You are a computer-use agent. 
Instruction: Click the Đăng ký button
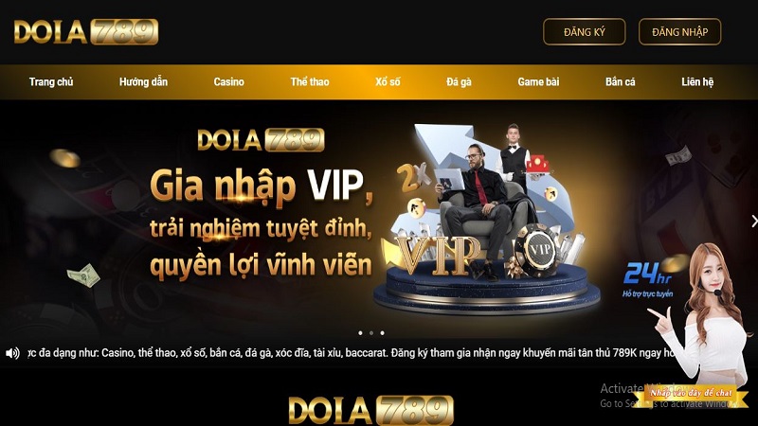584,32
